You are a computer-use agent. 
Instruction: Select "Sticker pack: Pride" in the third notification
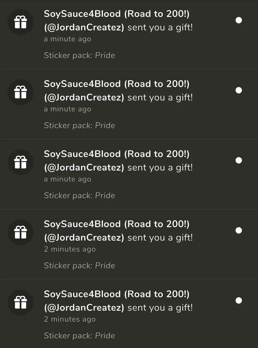79,196
